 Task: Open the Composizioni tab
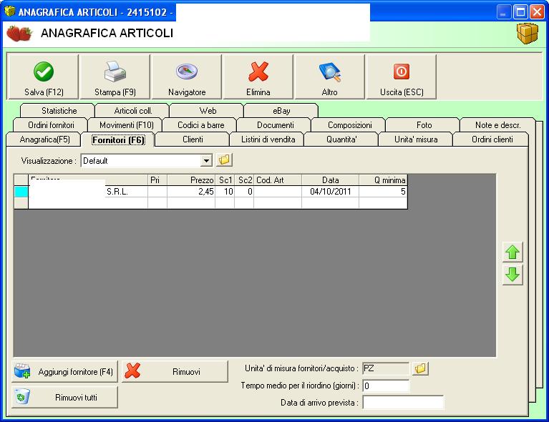[x=350, y=125]
